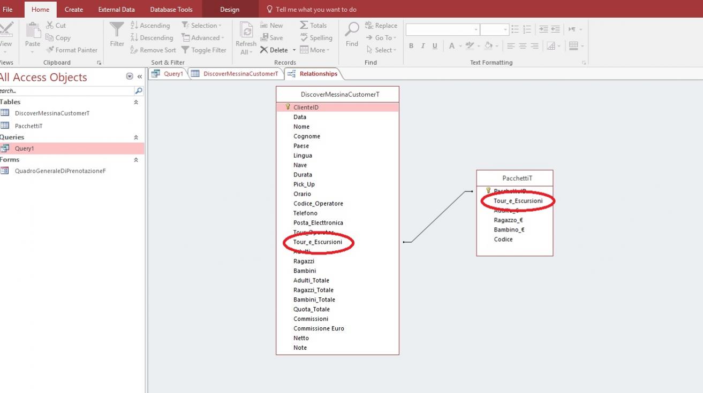Click the Paste clipboard icon
The width and height of the screenshot is (703, 393).
[33, 31]
